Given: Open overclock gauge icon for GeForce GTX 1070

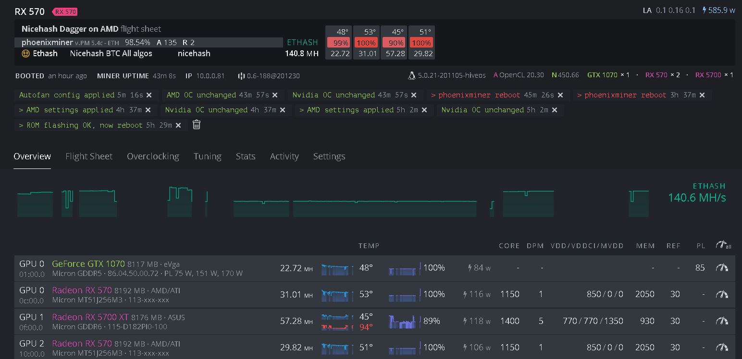Looking at the screenshot, I should (722, 268).
